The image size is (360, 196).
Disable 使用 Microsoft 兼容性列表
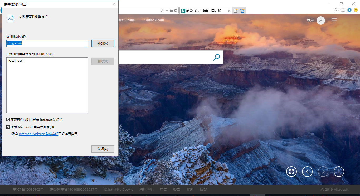click(x=8, y=127)
